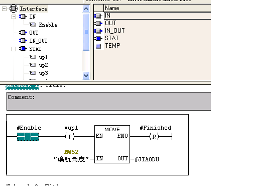The height and width of the screenshot is (193, 257).
Task: Click the STAT icon in the interface tree
Action: pos(23,49)
